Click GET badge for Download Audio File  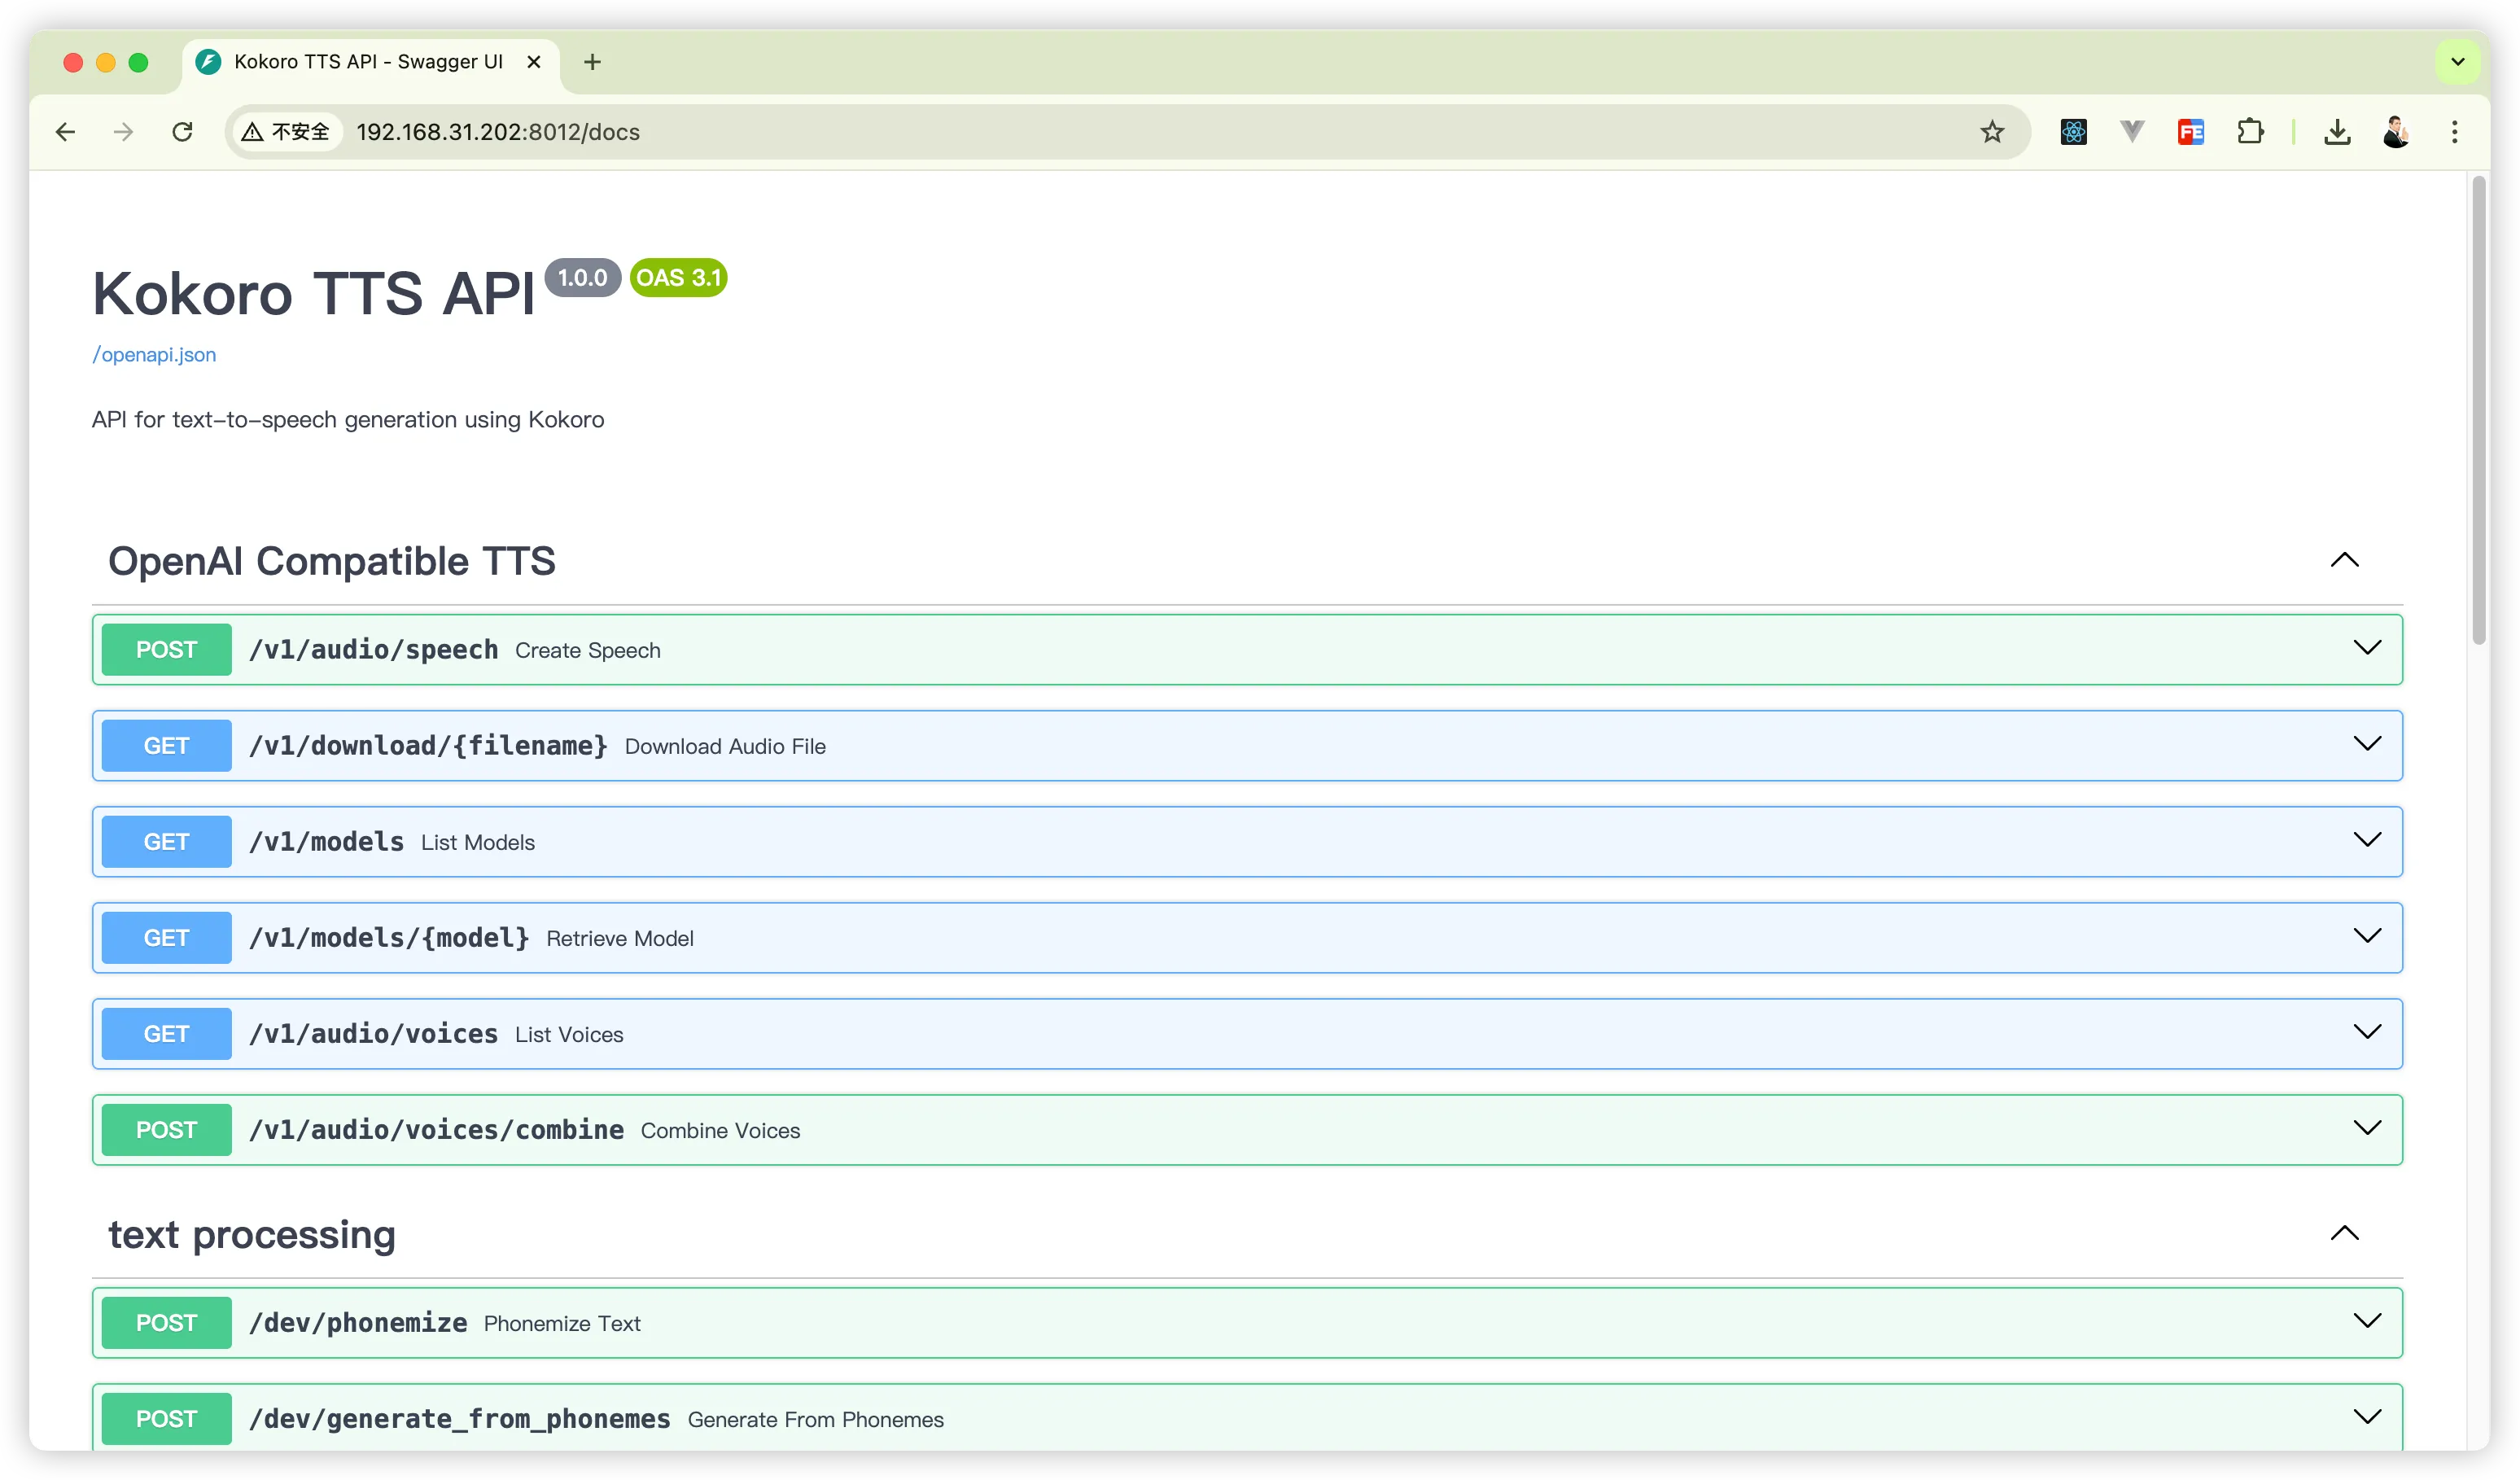[167, 746]
